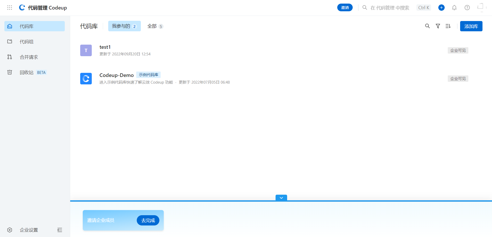Open the sort order icon
Viewport: 492px width, 237px height.
tap(448, 26)
